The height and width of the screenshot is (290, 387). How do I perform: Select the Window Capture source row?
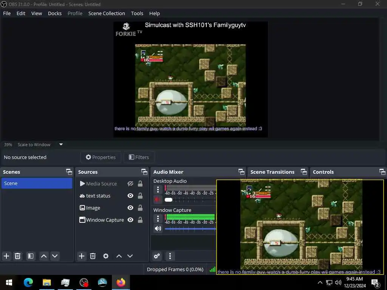tap(112, 220)
